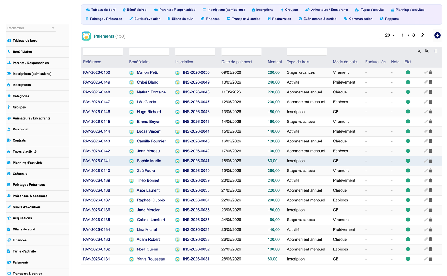Click the Tableau de bord sidebar icon
447x276 pixels.
9,41
